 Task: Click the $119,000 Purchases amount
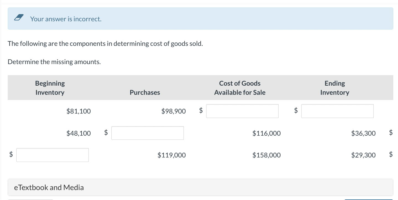coord(171,155)
